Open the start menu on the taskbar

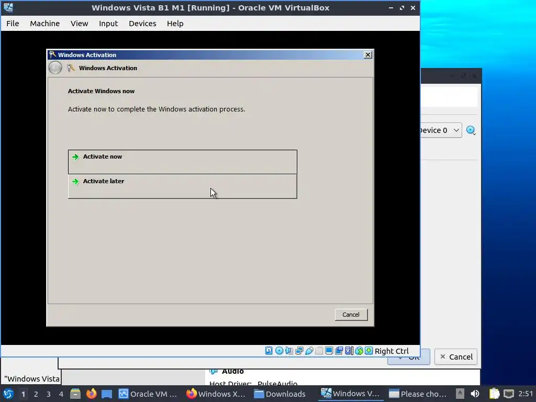tap(8, 394)
